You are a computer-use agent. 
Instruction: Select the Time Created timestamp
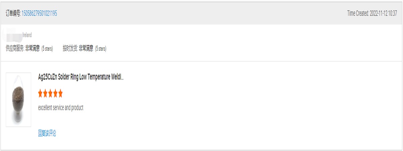point(372,13)
